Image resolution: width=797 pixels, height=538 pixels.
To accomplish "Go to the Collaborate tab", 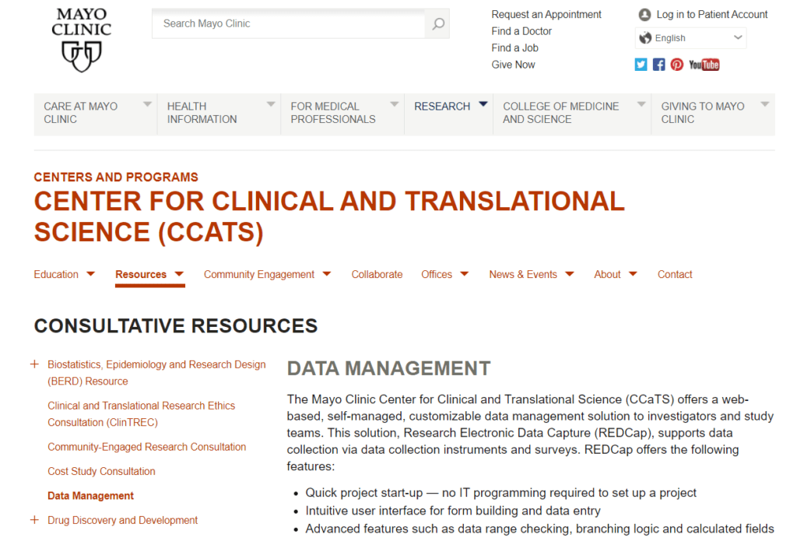I will point(377,275).
